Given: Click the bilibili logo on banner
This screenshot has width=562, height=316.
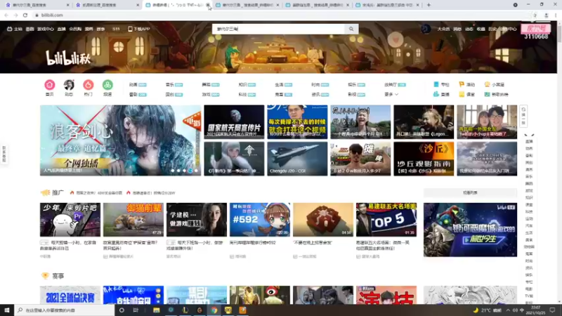Looking at the screenshot, I should coord(68,58).
